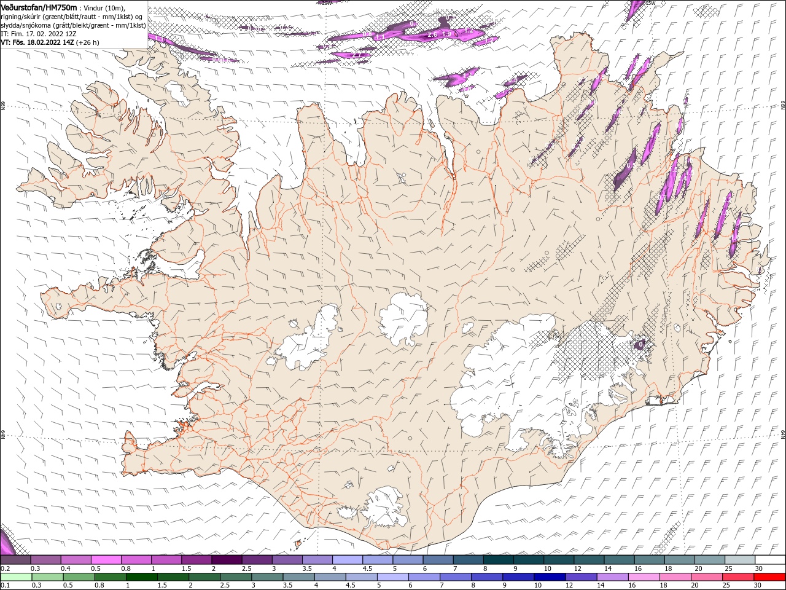Pick the deep blue 10 swatch in rain scale

[x=550, y=577]
